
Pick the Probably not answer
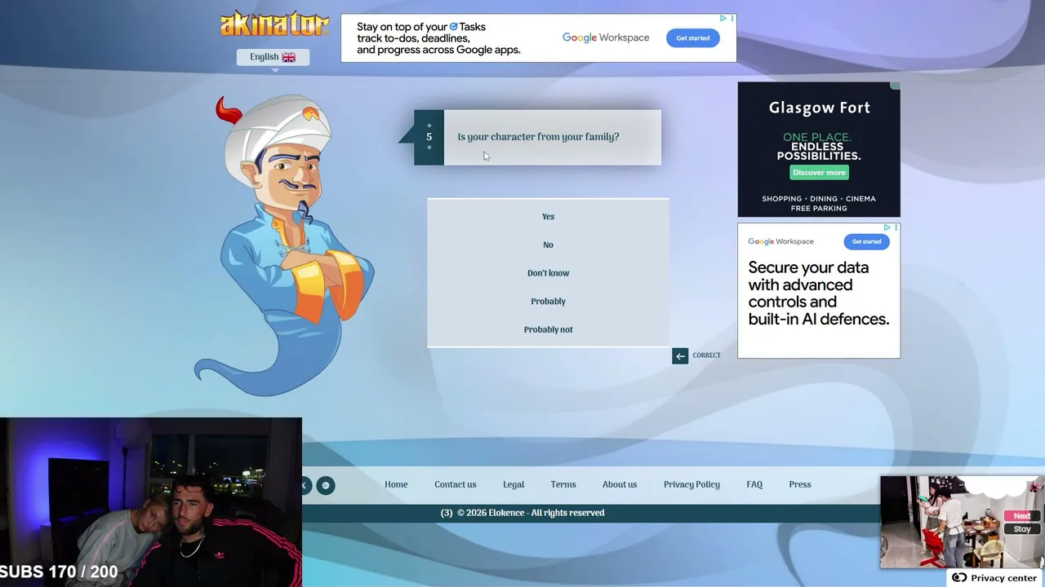(x=548, y=329)
